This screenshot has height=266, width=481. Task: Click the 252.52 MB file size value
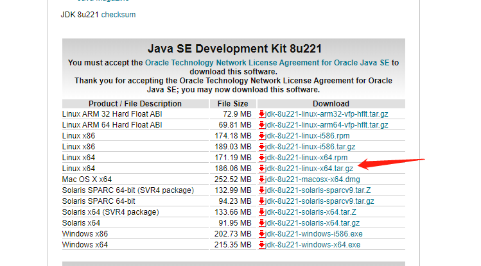coord(233,179)
